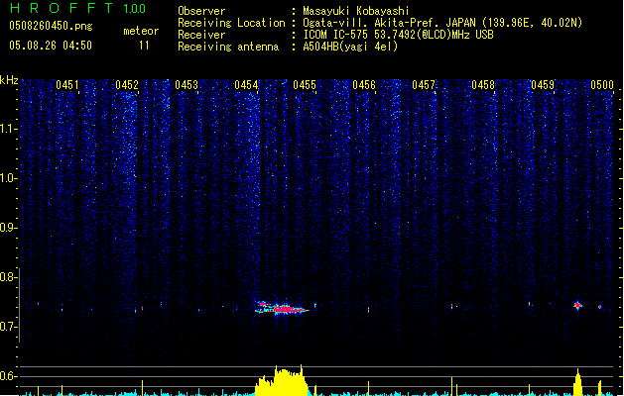This screenshot has width=624, height=396.
Task: Click the 0452 time axis label
Action: [x=127, y=85]
